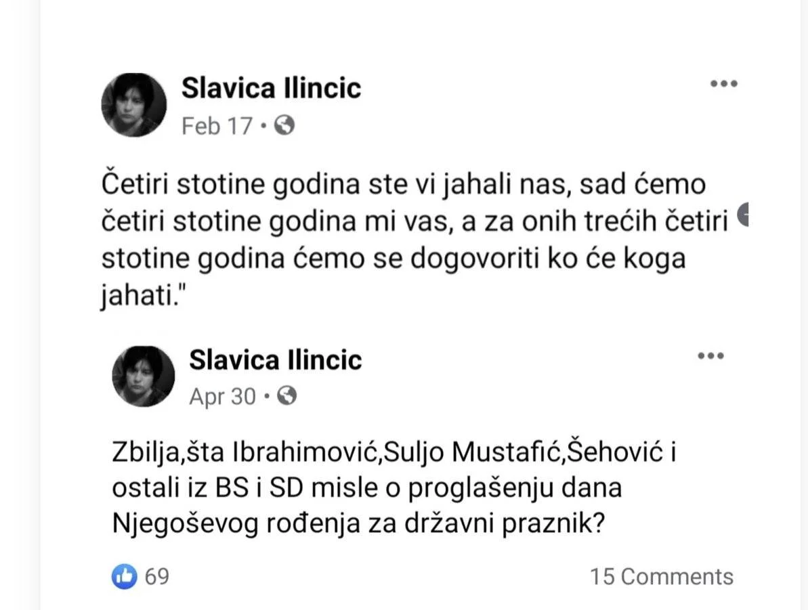Click the globe privacy icon beside Feb 17
The height and width of the screenshot is (610, 808).
(x=284, y=125)
